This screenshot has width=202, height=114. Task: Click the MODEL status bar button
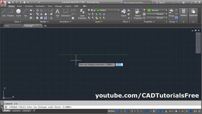pyautogui.click(x=111, y=111)
